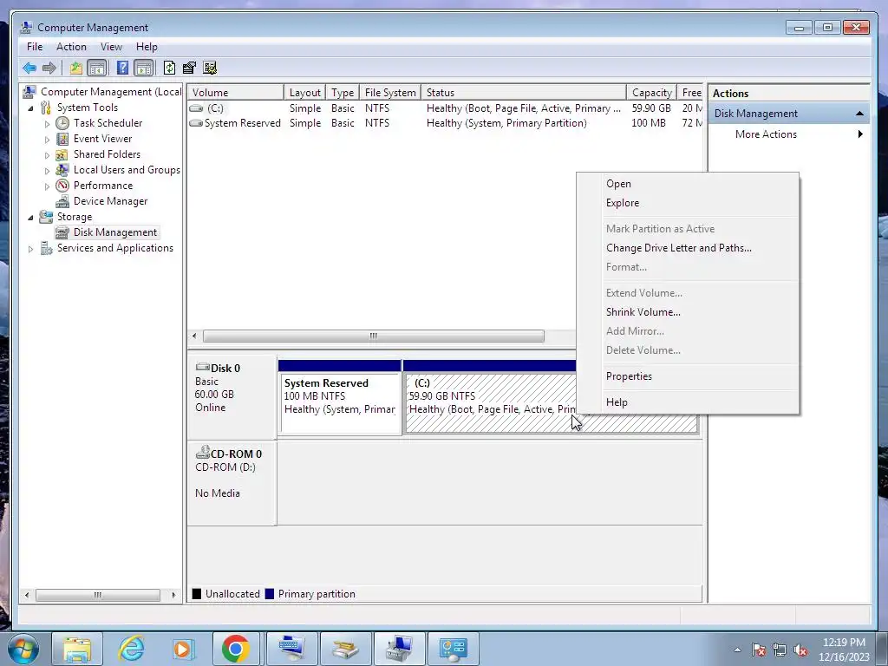
Task: Click the Forward arrow in the toolbar
Action: pos(49,69)
